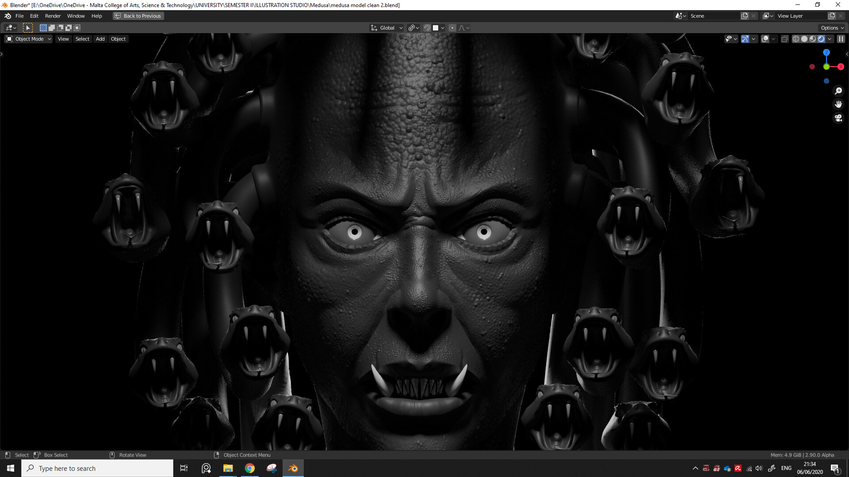Viewport: 849px width, 477px height.
Task: Click Z axis on navigation gizmo
Action: (x=826, y=53)
